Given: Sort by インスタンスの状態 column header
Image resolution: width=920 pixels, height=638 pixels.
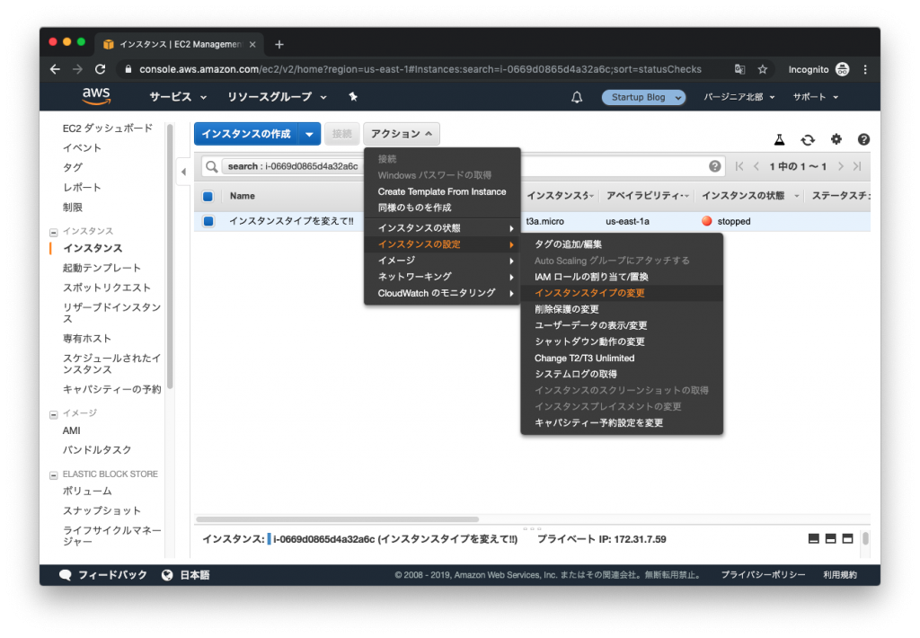Looking at the screenshot, I should (x=743, y=196).
